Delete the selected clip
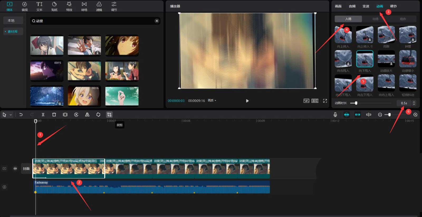 [54, 115]
